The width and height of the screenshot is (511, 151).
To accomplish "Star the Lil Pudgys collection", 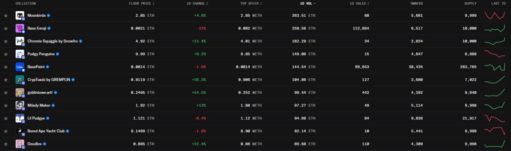I will coord(6,118).
